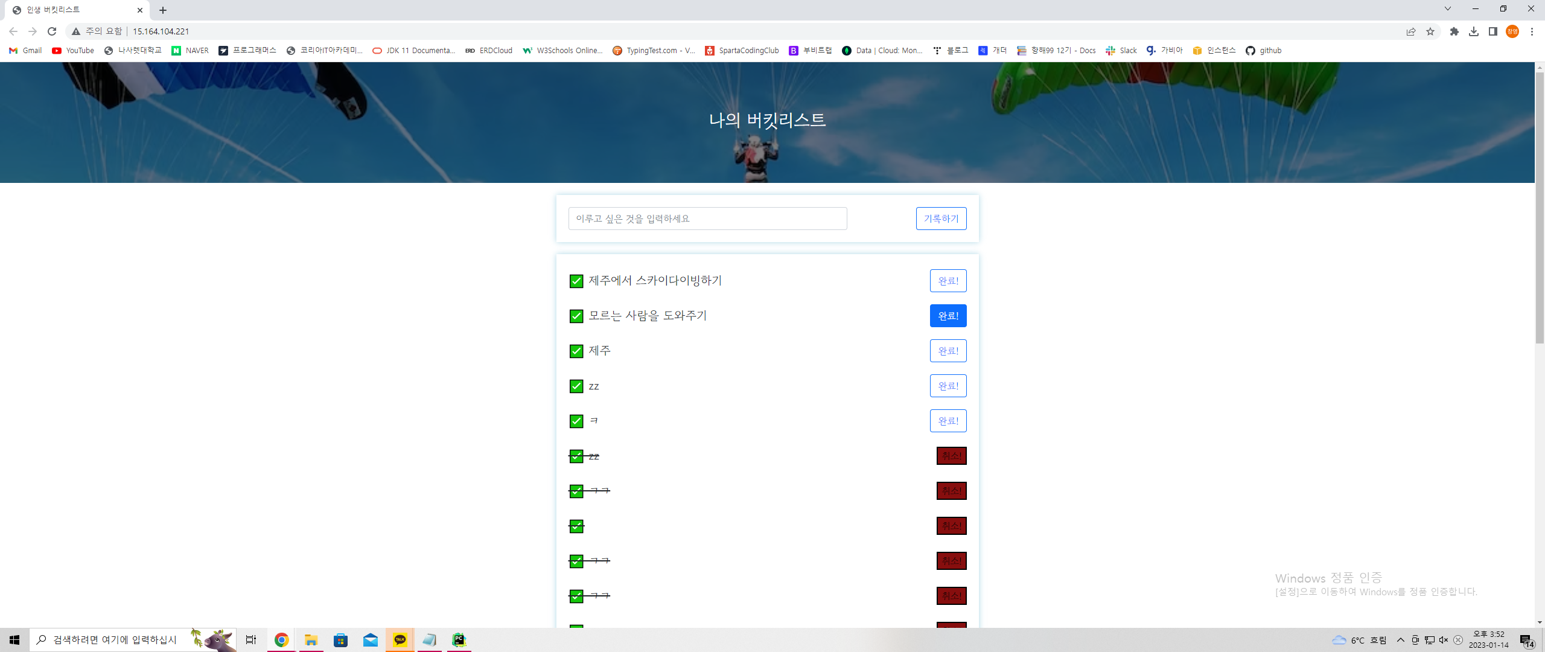Viewport: 1545px width, 652px height.
Task: Open the Chrome three-dot menu
Action: point(1532,31)
